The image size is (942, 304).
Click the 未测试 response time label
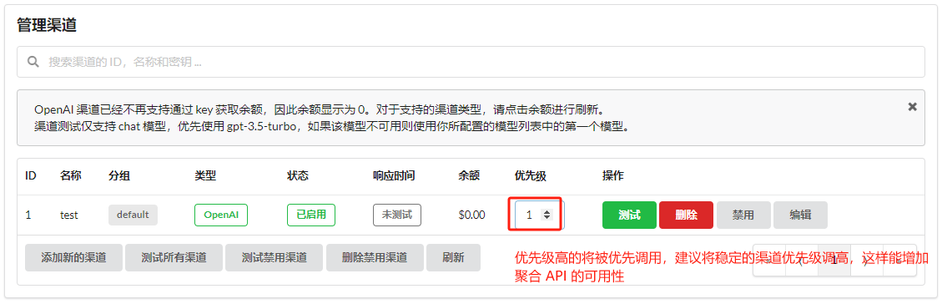coord(397,215)
